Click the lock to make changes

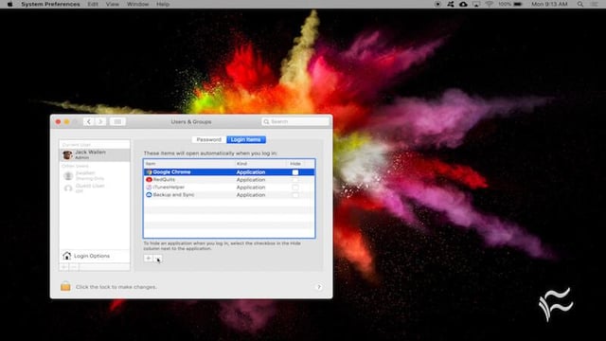click(x=65, y=286)
